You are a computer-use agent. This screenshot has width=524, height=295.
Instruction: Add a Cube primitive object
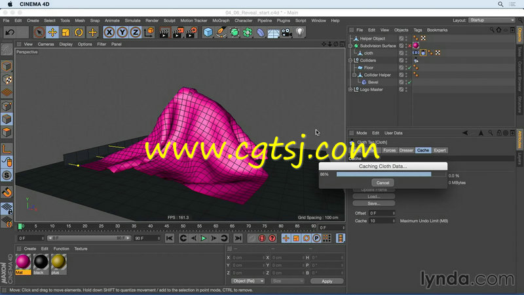coord(208,32)
